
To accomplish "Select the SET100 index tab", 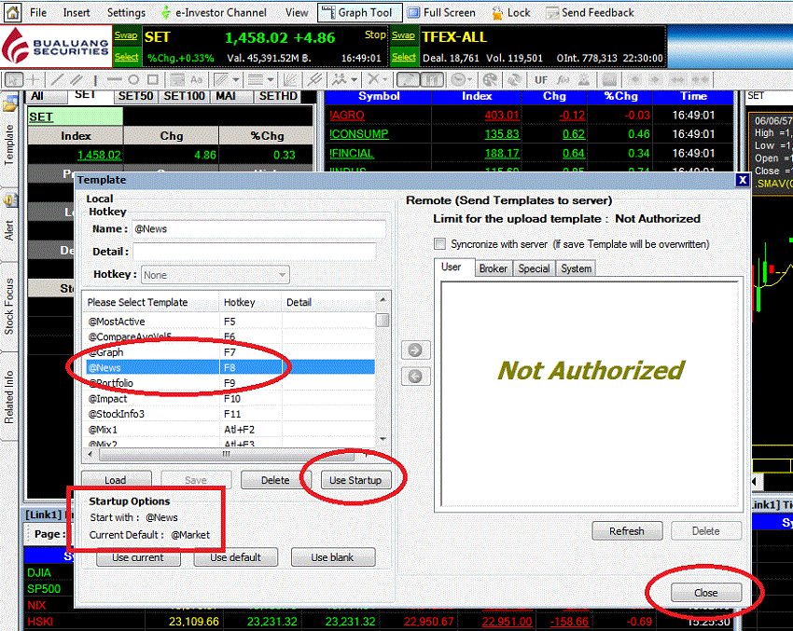I will [184, 96].
